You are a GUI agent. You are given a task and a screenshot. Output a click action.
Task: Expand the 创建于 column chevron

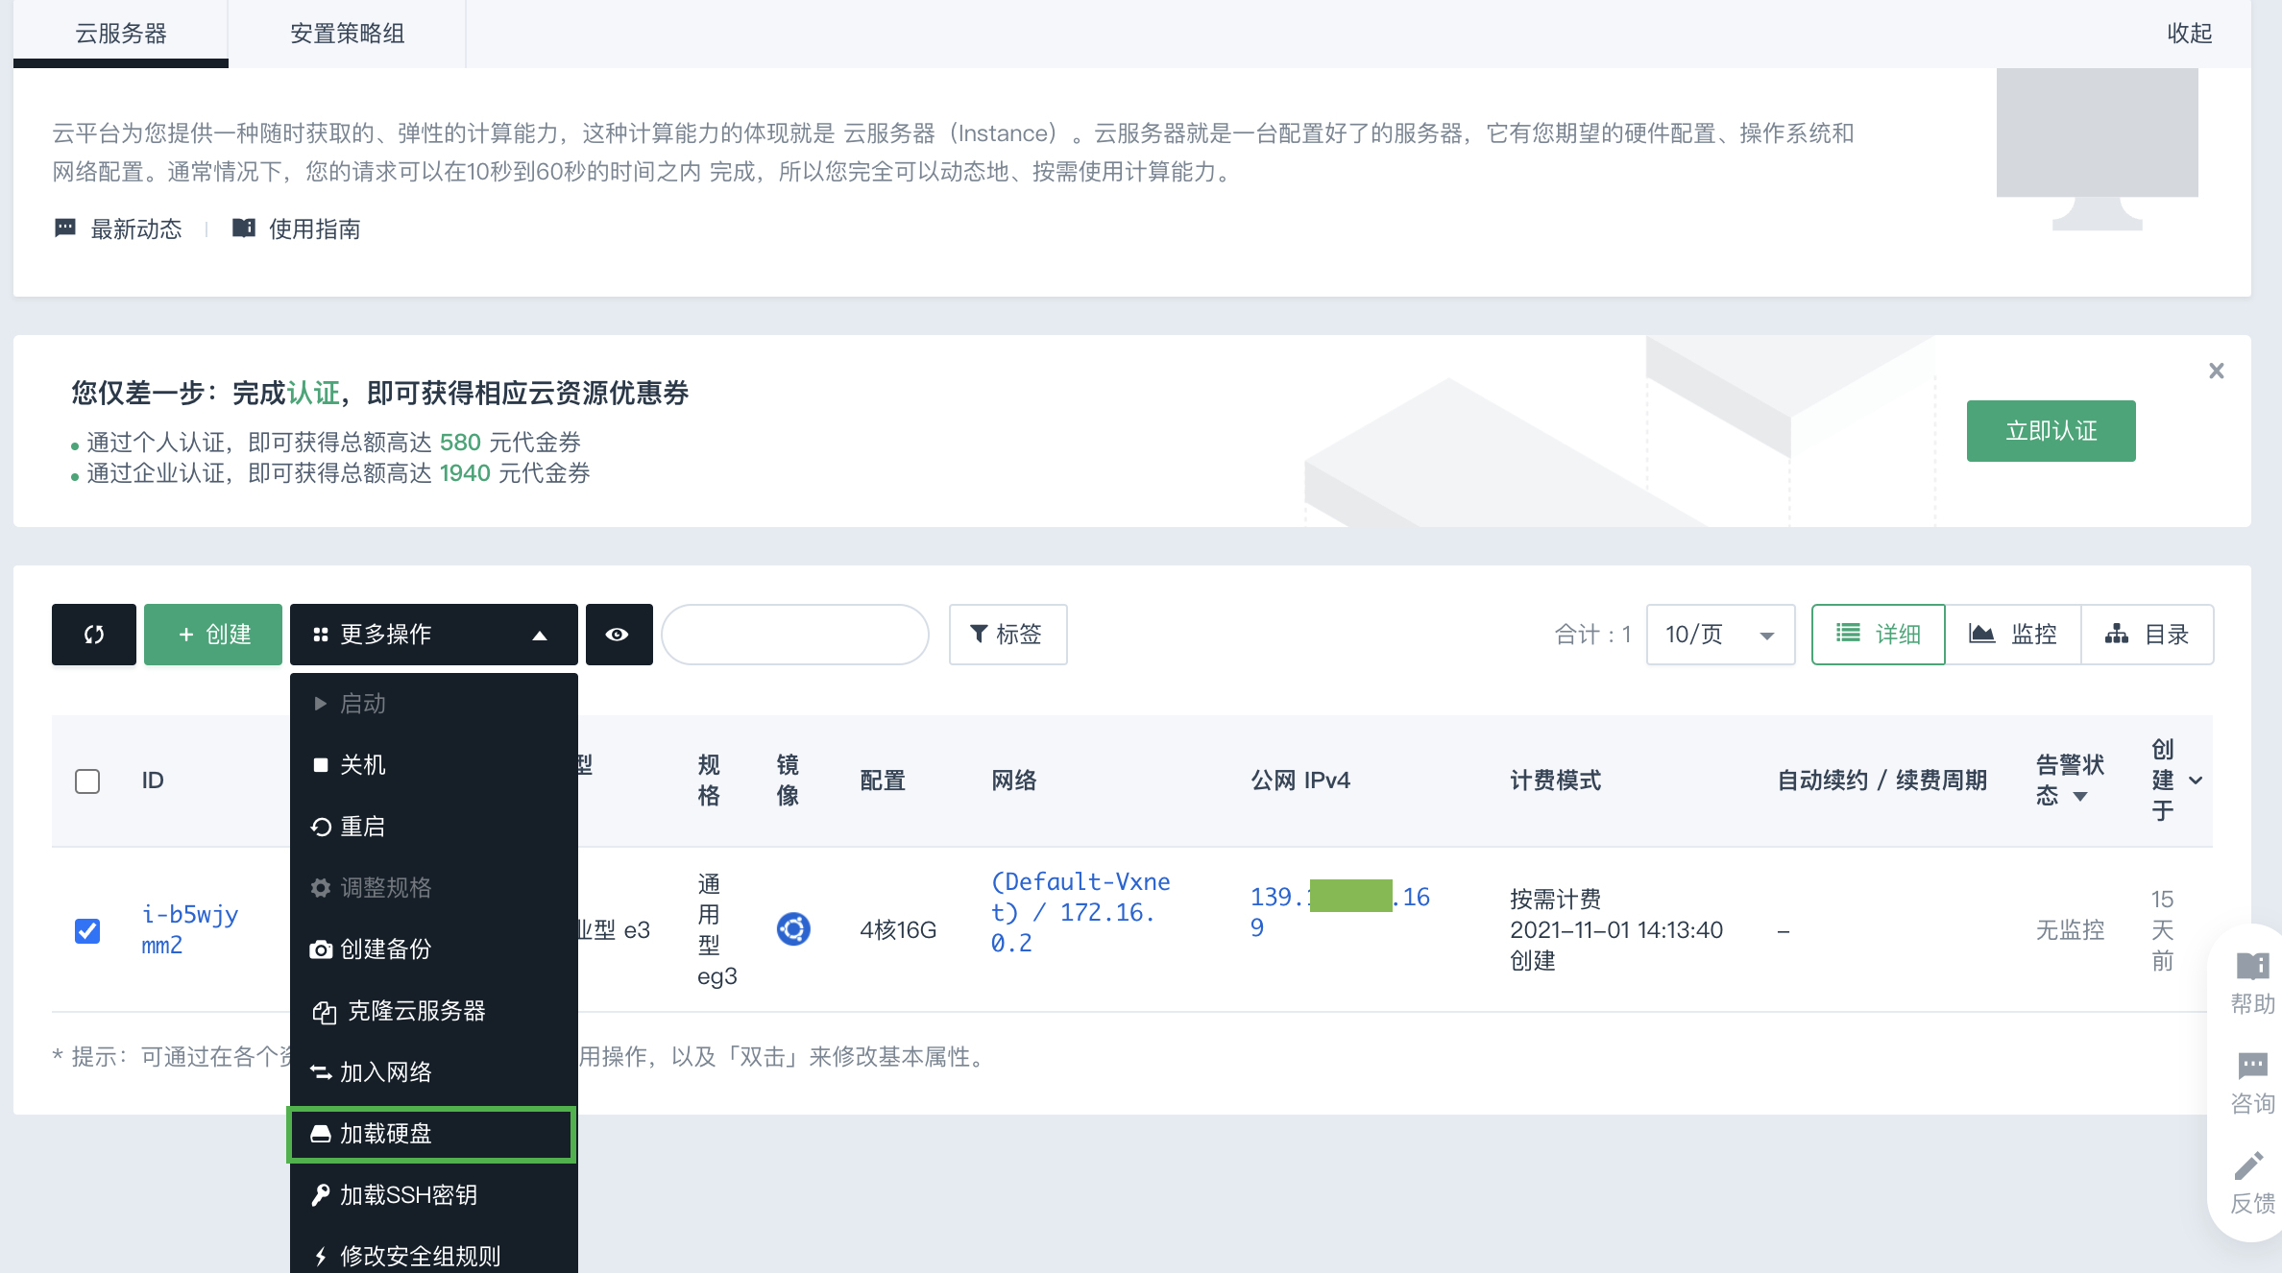tap(2196, 781)
